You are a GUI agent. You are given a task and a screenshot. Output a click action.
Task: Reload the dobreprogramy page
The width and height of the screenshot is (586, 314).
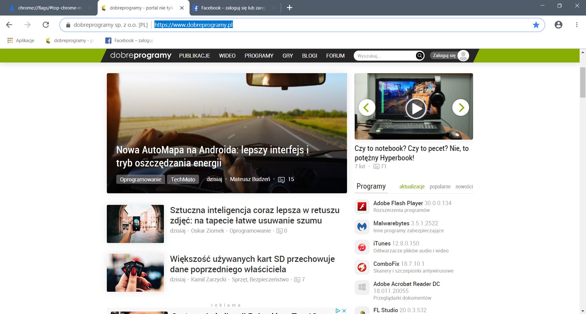[46, 25]
